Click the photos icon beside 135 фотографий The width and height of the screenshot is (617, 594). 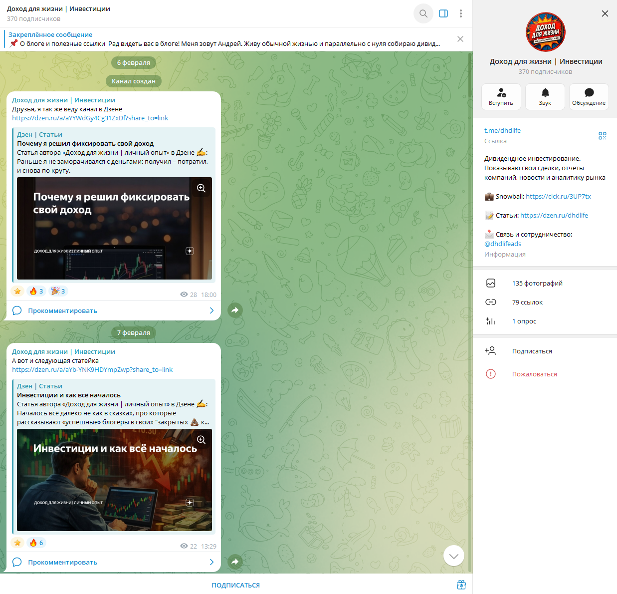(491, 283)
